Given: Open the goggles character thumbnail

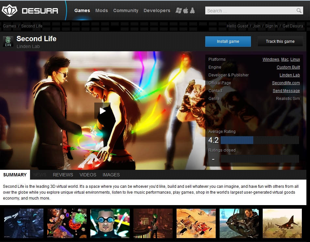Looking at the screenshot, I should click(x=110, y=223).
